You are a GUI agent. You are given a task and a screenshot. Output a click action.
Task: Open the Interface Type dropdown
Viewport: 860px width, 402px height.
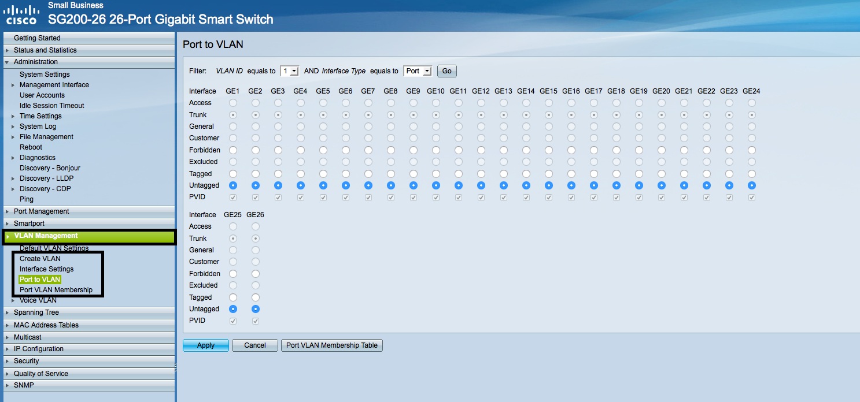(x=418, y=71)
